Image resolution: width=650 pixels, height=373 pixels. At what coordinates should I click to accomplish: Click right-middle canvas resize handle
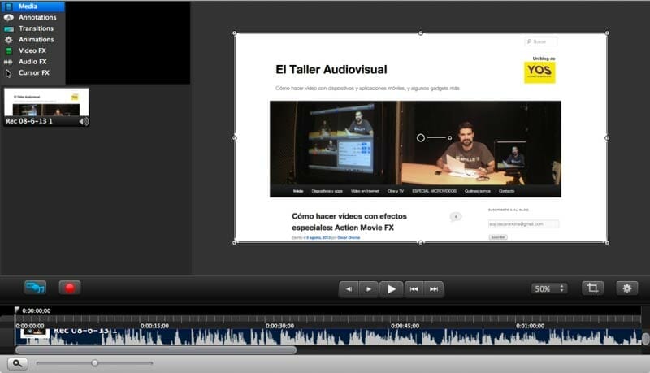point(607,137)
